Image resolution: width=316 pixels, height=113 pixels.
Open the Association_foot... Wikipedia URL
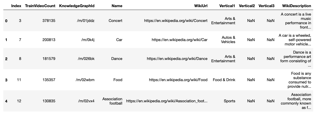pos(167,101)
